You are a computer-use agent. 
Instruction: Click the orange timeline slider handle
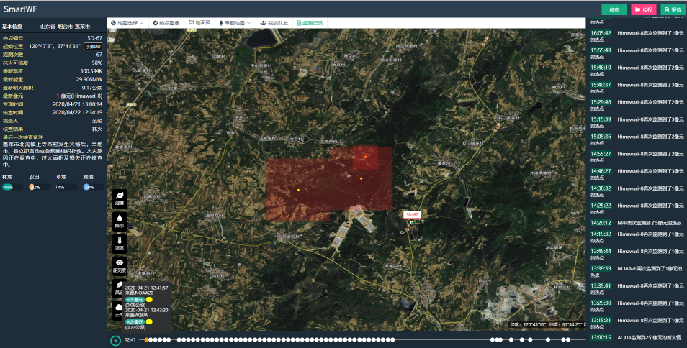[147, 339]
